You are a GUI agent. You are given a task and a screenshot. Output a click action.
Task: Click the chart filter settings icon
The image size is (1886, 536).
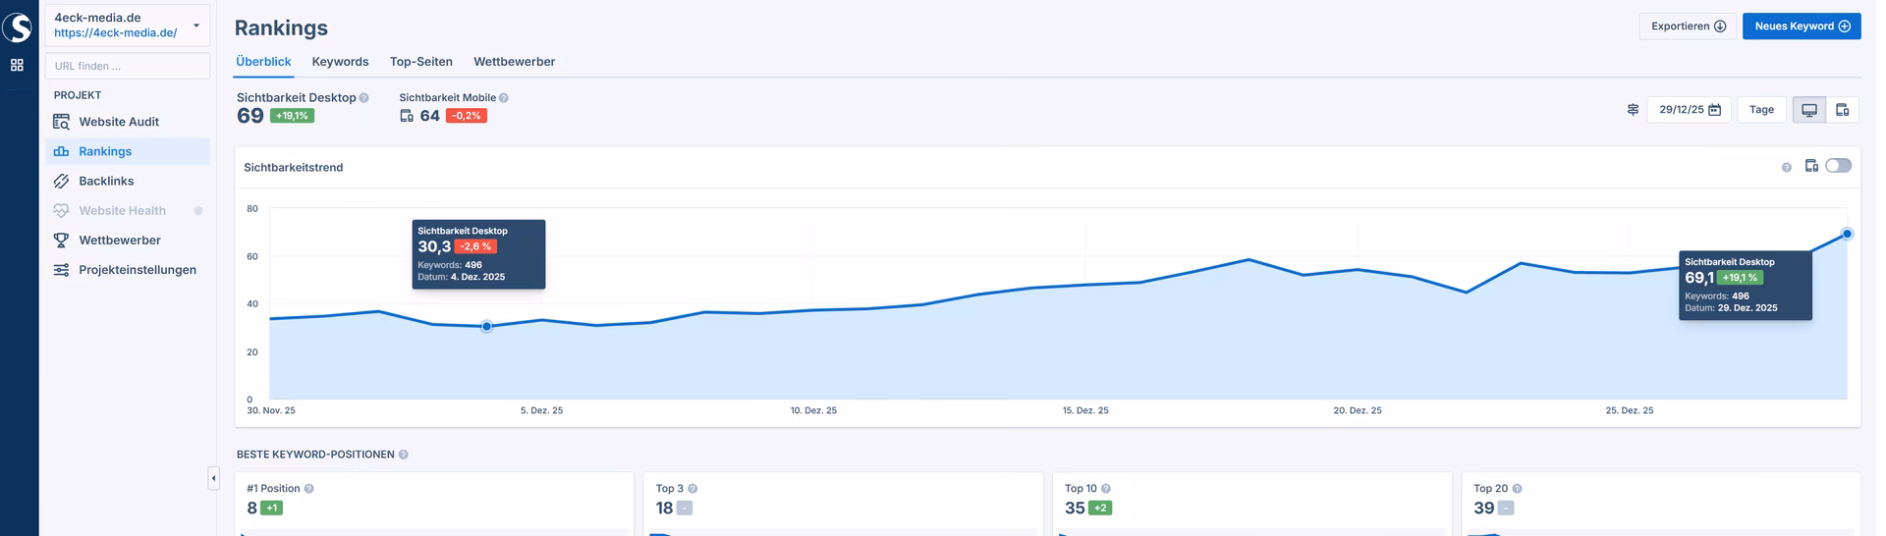click(x=1633, y=110)
